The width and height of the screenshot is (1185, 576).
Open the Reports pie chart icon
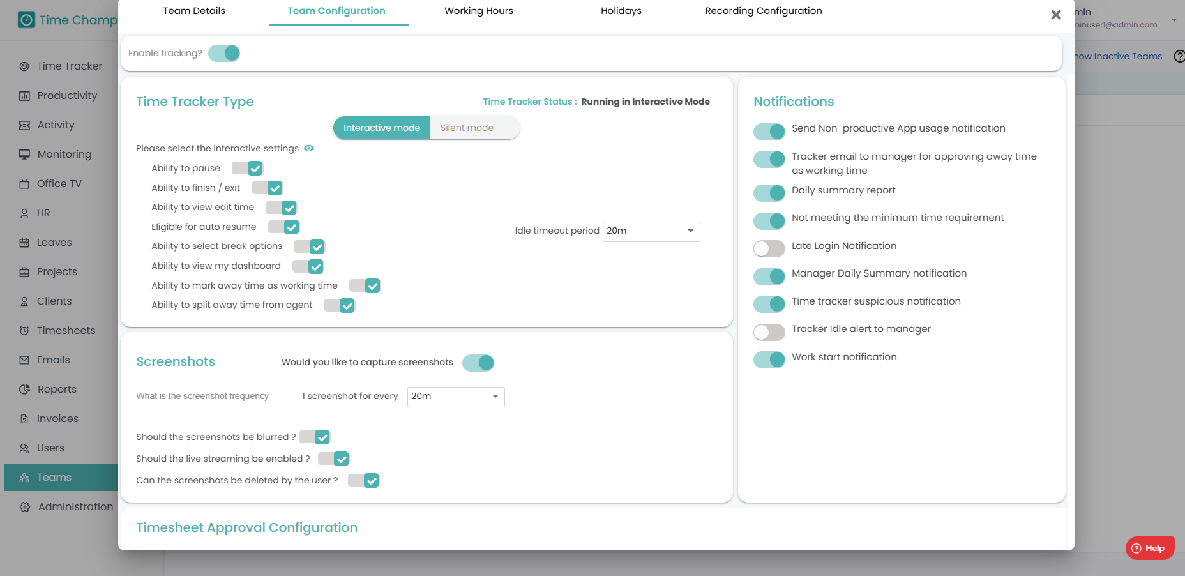point(24,390)
